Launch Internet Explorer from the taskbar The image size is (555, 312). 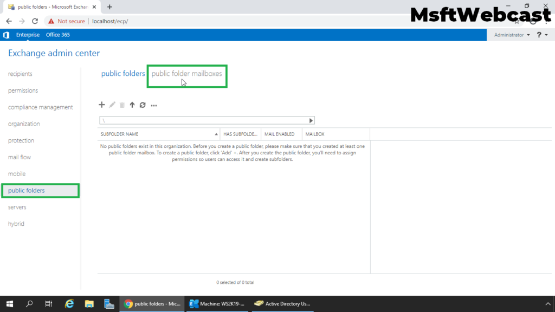tap(69, 303)
